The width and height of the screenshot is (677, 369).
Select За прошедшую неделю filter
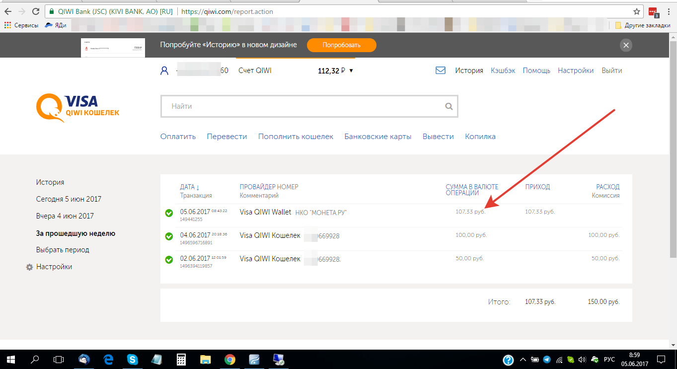(75, 233)
